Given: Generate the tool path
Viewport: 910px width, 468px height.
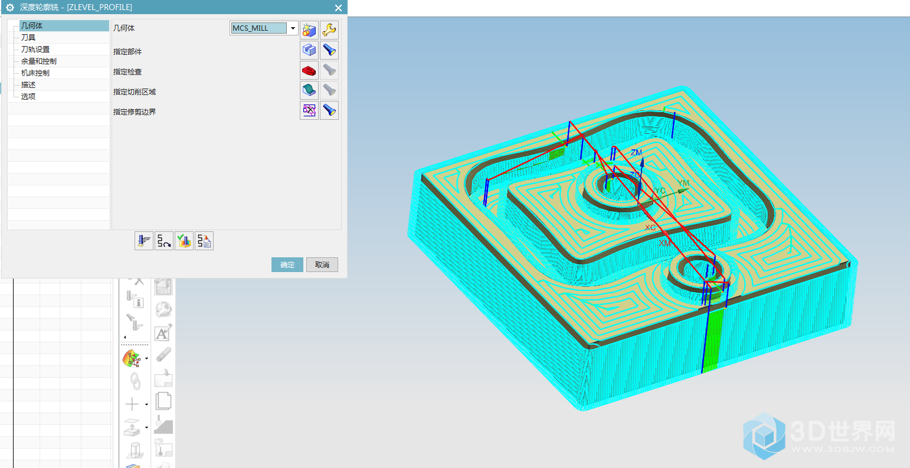Looking at the screenshot, I should pyautogui.click(x=143, y=241).
